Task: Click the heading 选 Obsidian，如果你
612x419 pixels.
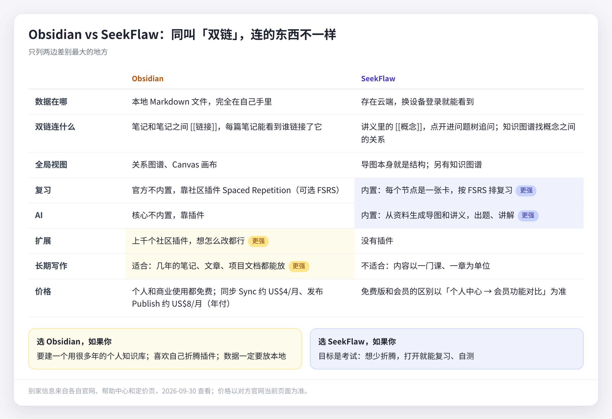Action: click(74, 342)
